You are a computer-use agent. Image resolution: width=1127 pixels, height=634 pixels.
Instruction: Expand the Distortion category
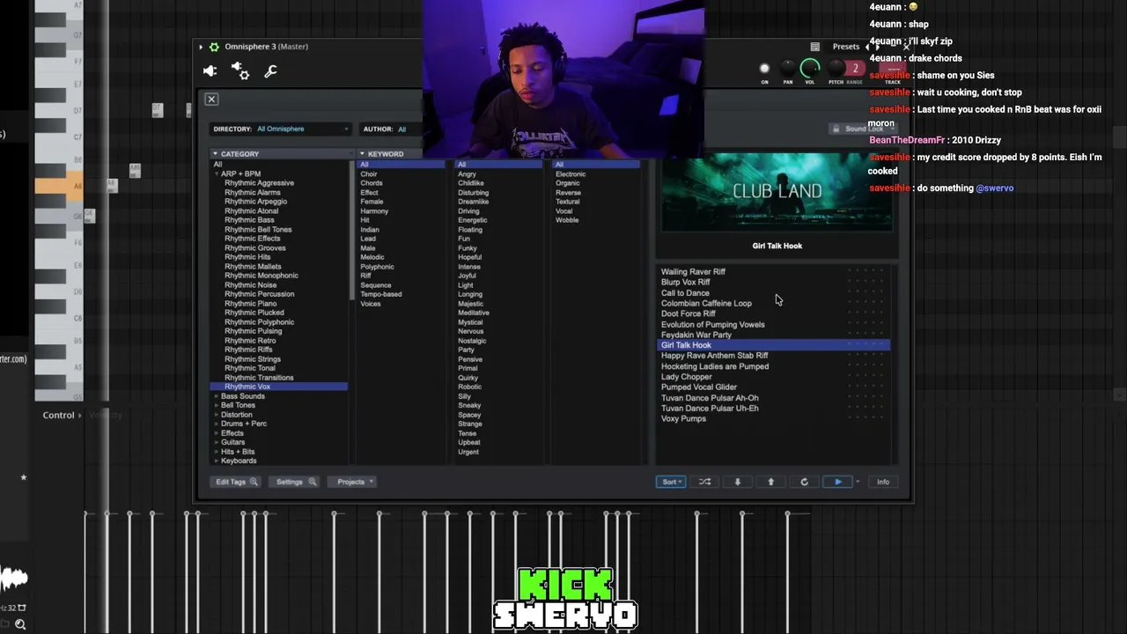tap(217, 415)
